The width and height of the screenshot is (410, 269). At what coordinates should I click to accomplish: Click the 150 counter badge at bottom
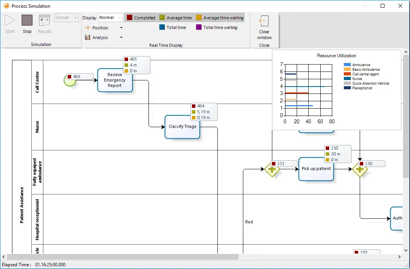coord(367,252)
